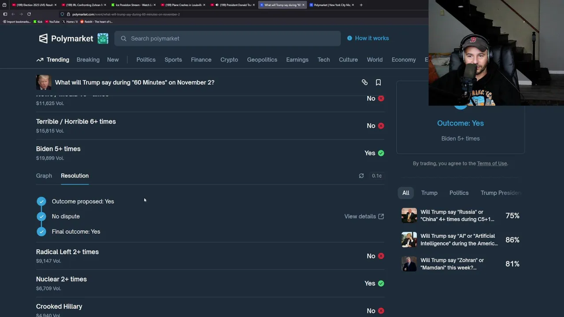Toggle the browser sidebar icon
The height and width of the screenshot is (317, 564).
tap(5, 14)
